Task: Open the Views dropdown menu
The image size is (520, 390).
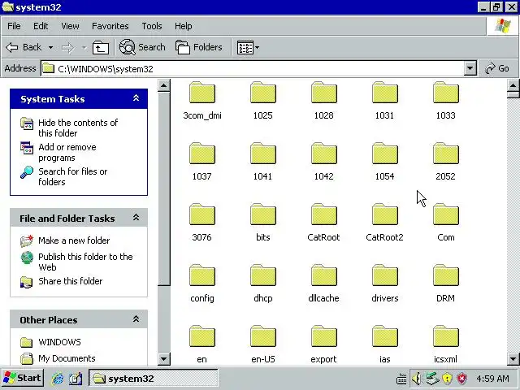Action: point(249,48)
